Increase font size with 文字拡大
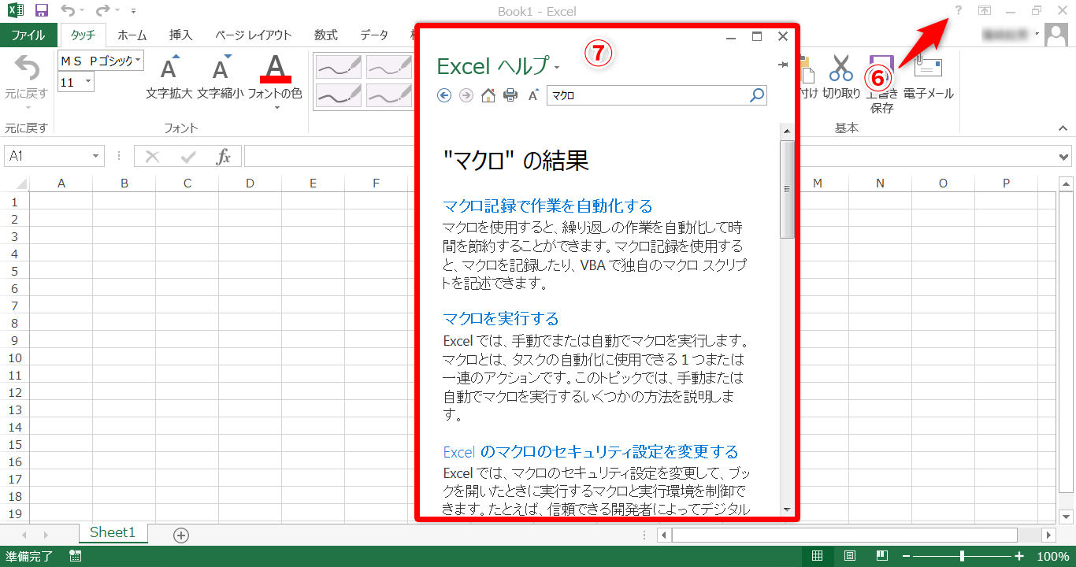Viewport: 1076px width, 567px height. [x=169, y=77]
